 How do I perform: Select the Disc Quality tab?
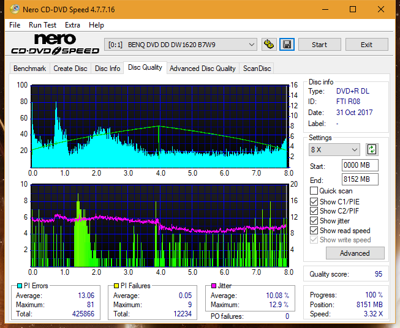click(145, 67)
